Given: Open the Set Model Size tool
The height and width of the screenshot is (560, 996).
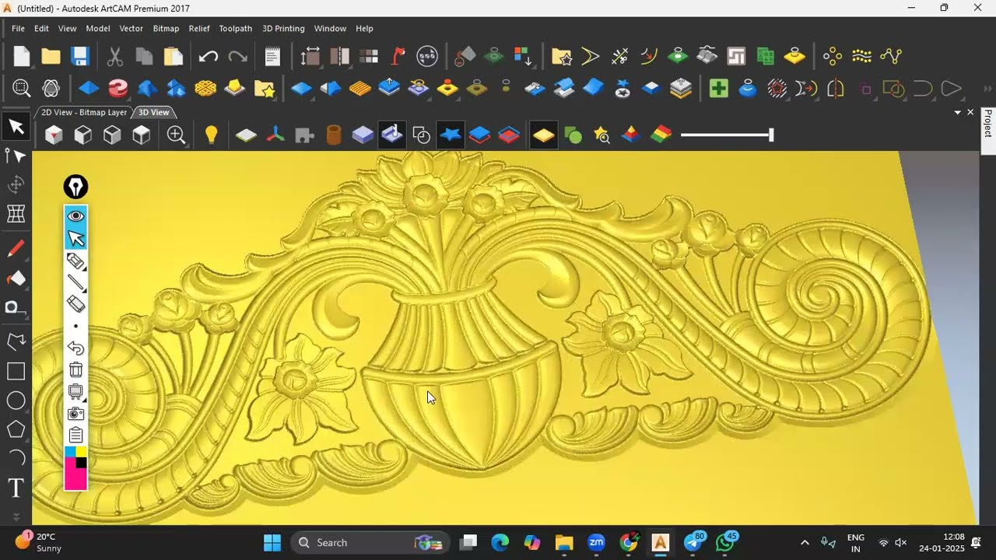Looking at the screenshot, I should [310, 56].
